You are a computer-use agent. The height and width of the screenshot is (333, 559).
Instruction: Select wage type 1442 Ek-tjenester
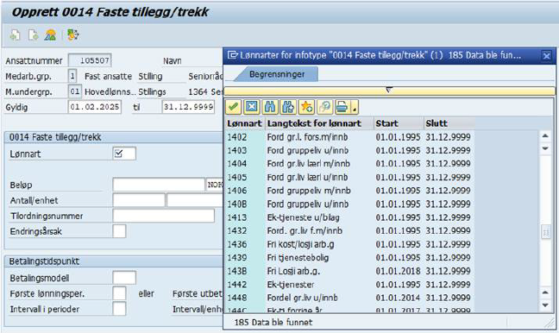tap(349, 285)
